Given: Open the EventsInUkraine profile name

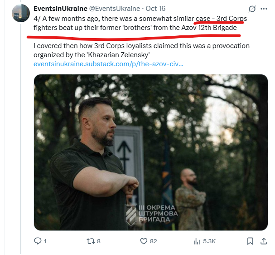Looking at the screenshot, I should point(60,9).
